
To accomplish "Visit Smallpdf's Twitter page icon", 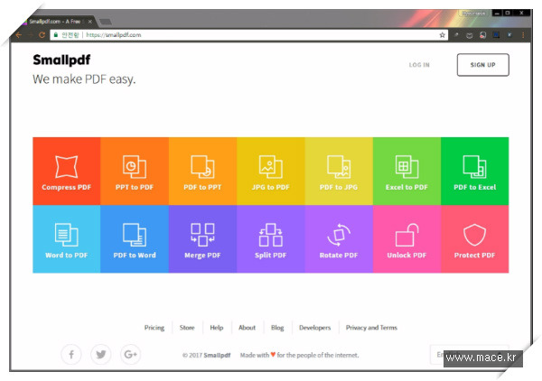I will click(x=101, y=355).
